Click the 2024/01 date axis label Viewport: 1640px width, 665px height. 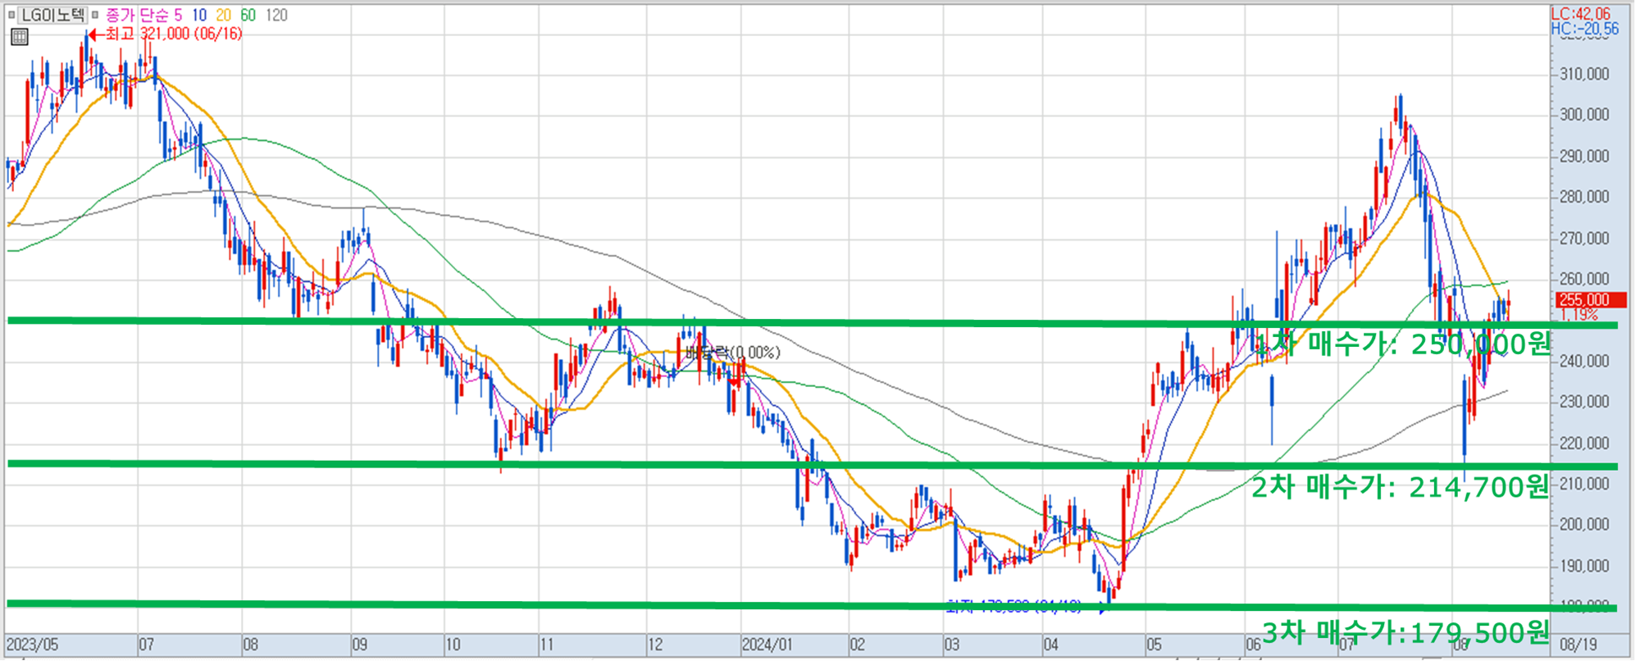click(768, 646)
